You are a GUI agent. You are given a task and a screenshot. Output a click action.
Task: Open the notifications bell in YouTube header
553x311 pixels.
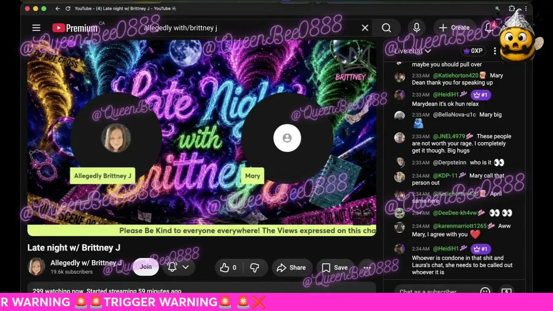tap(489, 28)
